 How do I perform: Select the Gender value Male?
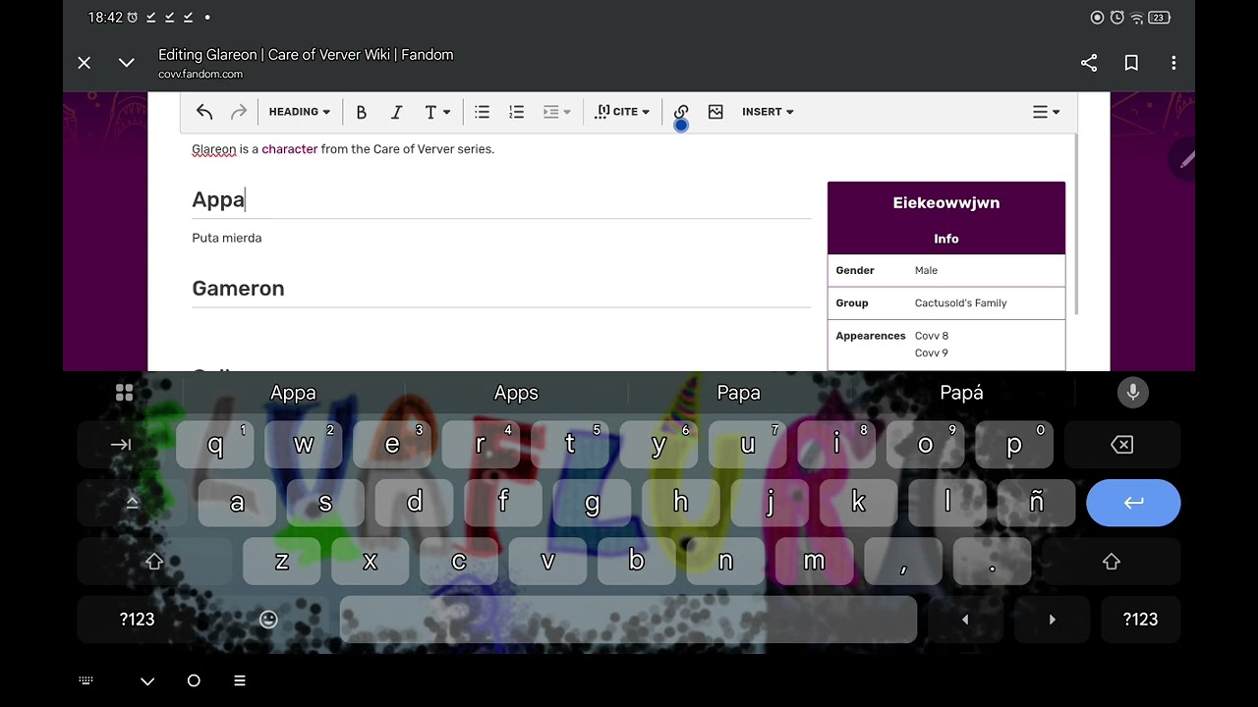[926, 270]
